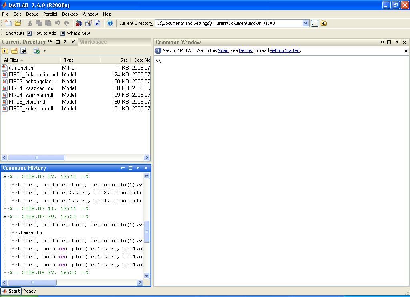Select the atmeneti command in history
The width and height of the screenshot is (410, 297).
click(x=30, y=233)
